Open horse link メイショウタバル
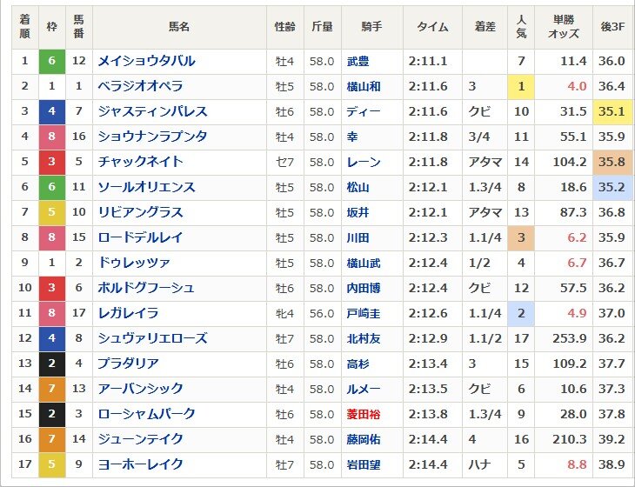The height and width of the screenshot is (487, 635). [x=147, y=61]
